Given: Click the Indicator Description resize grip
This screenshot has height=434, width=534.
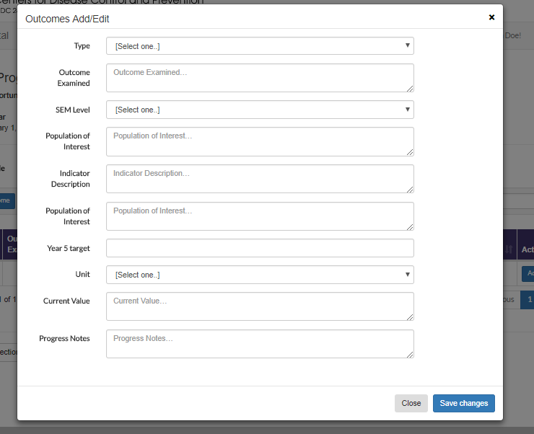Looking at the screenshot, I should tap(410, 189).
